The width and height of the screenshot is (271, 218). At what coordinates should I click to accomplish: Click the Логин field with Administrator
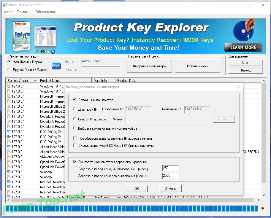pos(101,62)
